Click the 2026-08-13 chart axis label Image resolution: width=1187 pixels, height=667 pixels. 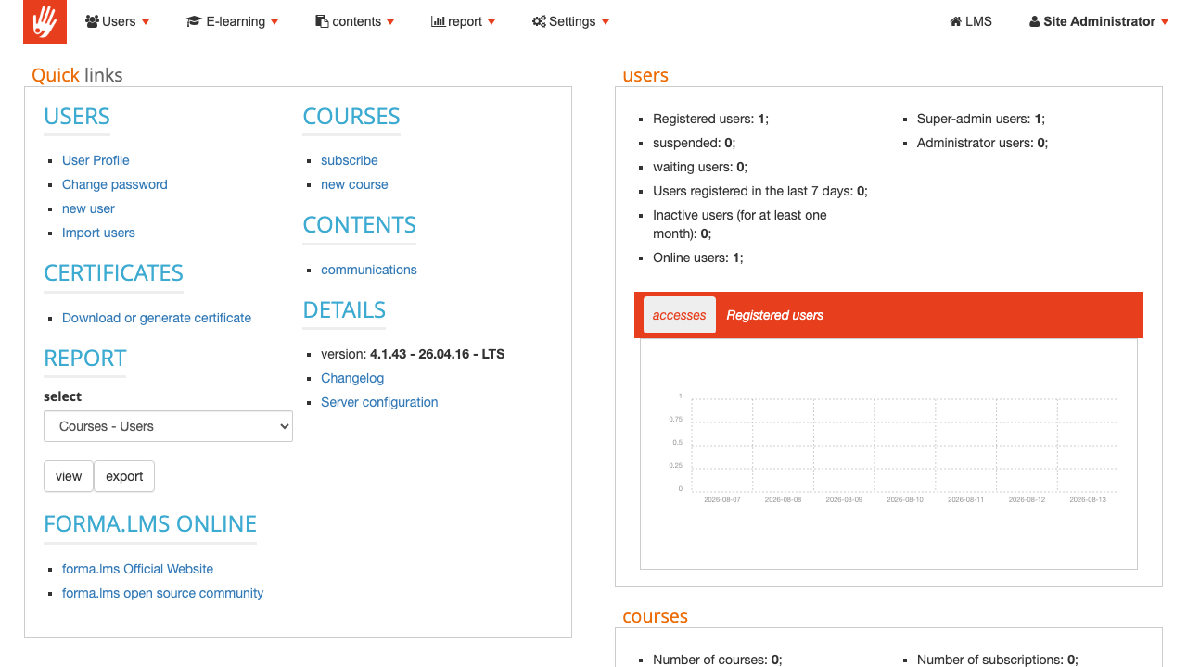pyautogui.click(x=1088, y=499)
